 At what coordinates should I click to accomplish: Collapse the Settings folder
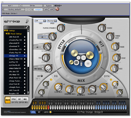[5, 30]
